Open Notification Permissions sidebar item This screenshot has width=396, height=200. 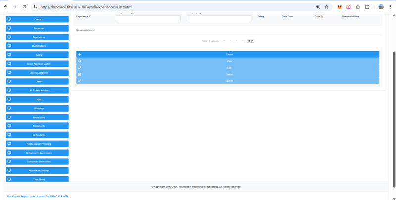tap(38, 144)
